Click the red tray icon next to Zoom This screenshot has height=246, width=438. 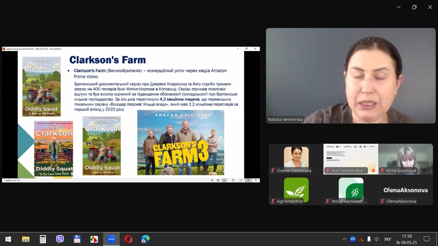tap(361, 239)
